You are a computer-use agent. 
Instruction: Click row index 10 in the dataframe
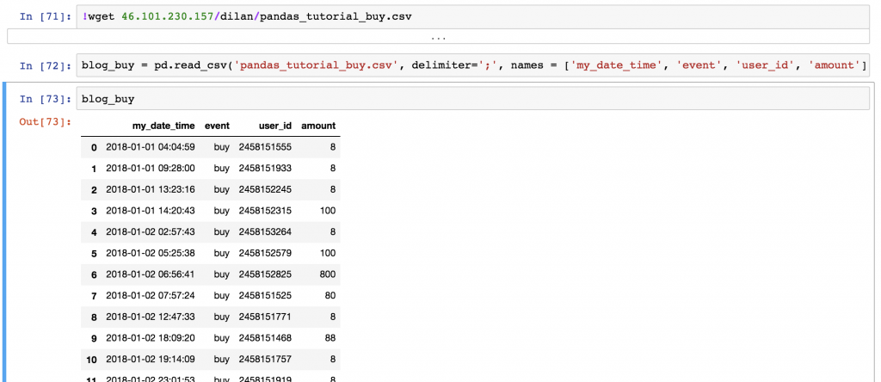click(91, 358)
